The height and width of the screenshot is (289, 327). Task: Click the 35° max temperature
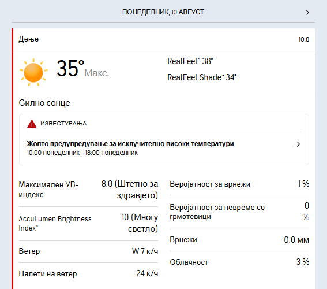pos(70,69)
